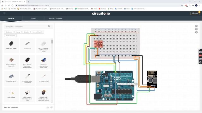Click the camera screenshot icon on side toolbar
This screenshot has width=202, height=113.
(x=200, y=52)
